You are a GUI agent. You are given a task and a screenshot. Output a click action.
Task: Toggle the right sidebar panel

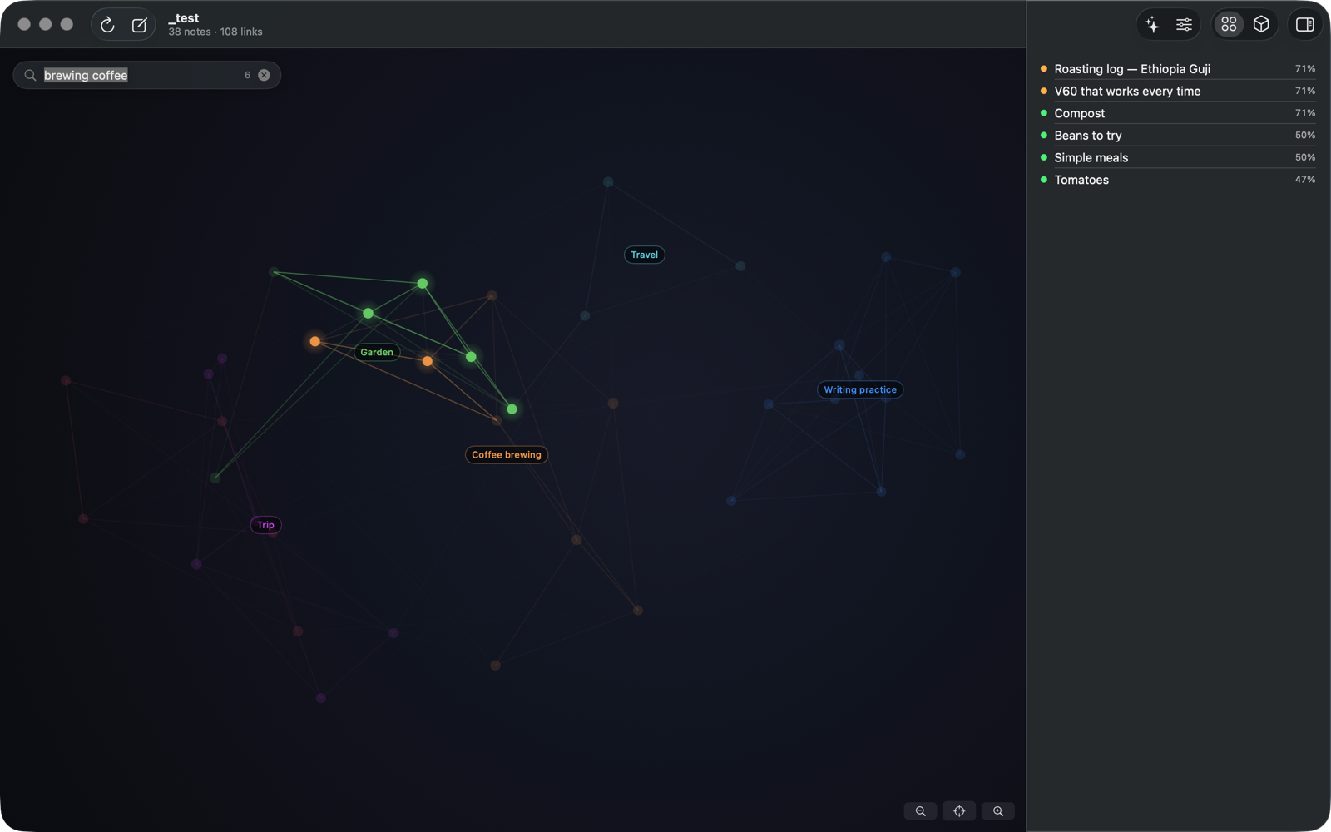[x=1305, y=25]
